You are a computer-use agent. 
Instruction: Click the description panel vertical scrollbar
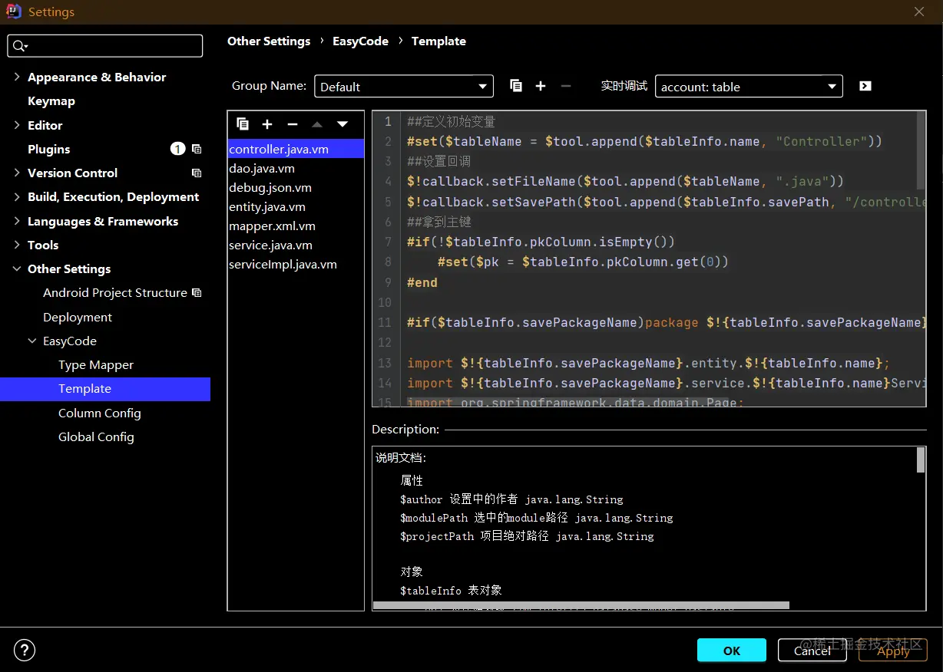[921, 460]
